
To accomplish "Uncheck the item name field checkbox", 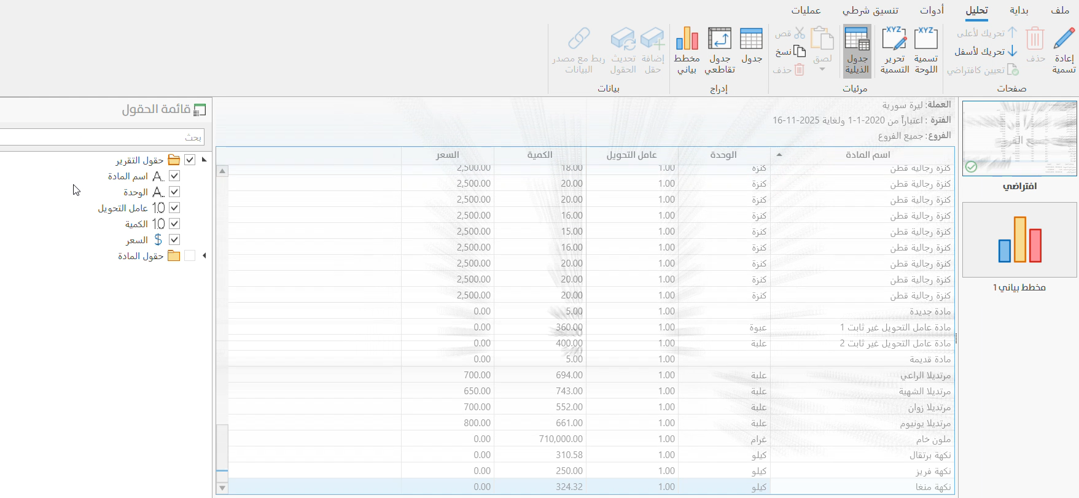I will 174,176.
